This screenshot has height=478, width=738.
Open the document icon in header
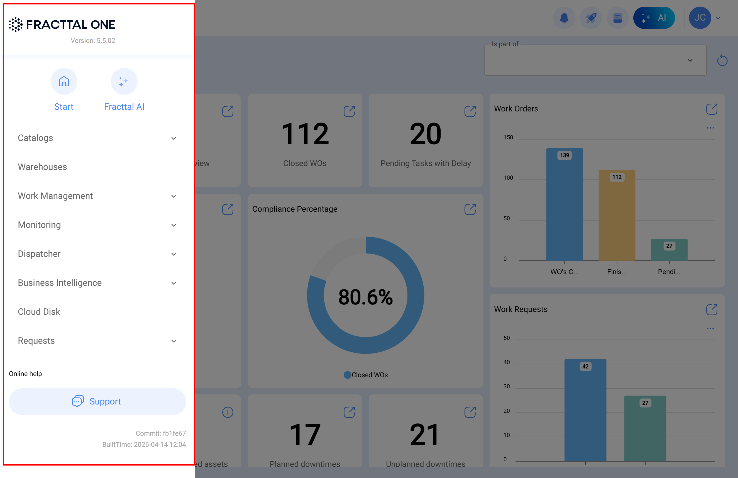(x=617, y=18)
